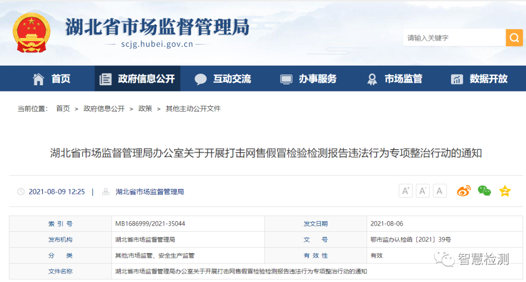Click 政府信息公开 breadcrumb link

[x=104, y=109]
